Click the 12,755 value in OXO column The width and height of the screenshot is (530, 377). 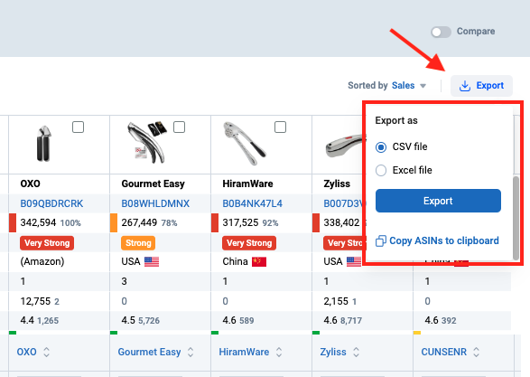click(35, 301)
